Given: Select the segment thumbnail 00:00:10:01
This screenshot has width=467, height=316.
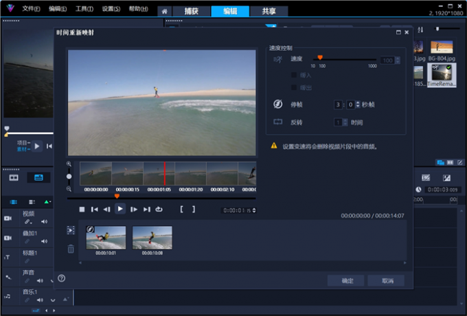Looking at the screenshot, I should click(106, 238).
